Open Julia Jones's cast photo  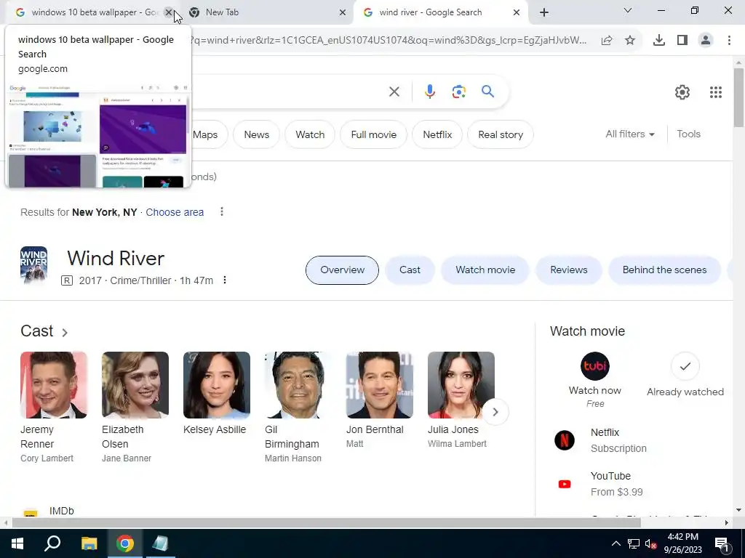click(461, 385)
